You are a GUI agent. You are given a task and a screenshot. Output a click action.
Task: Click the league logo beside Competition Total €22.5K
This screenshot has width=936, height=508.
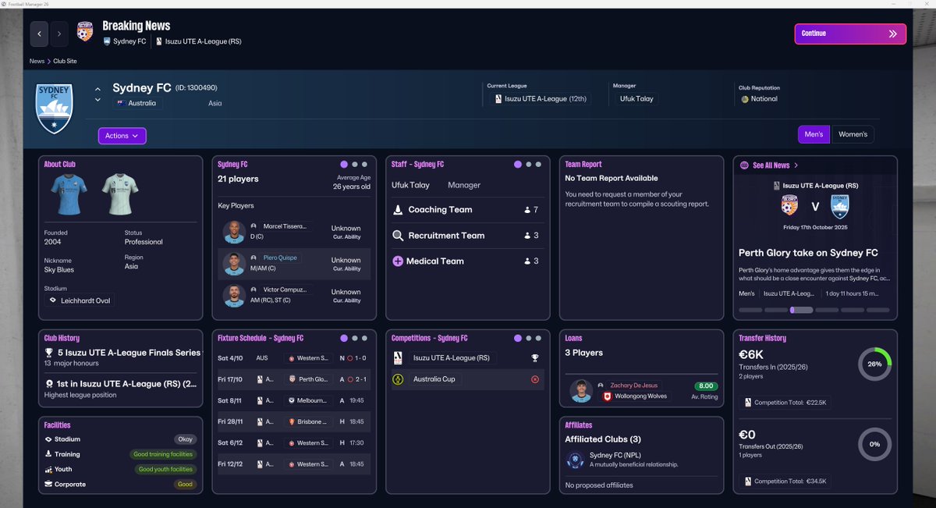coord(748,403)
